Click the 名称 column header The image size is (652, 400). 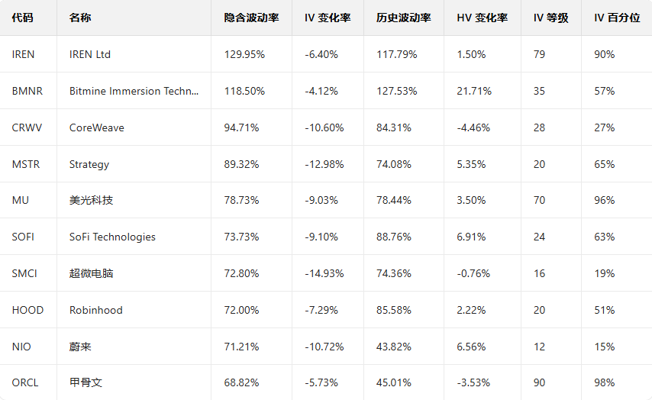(79, 18)
